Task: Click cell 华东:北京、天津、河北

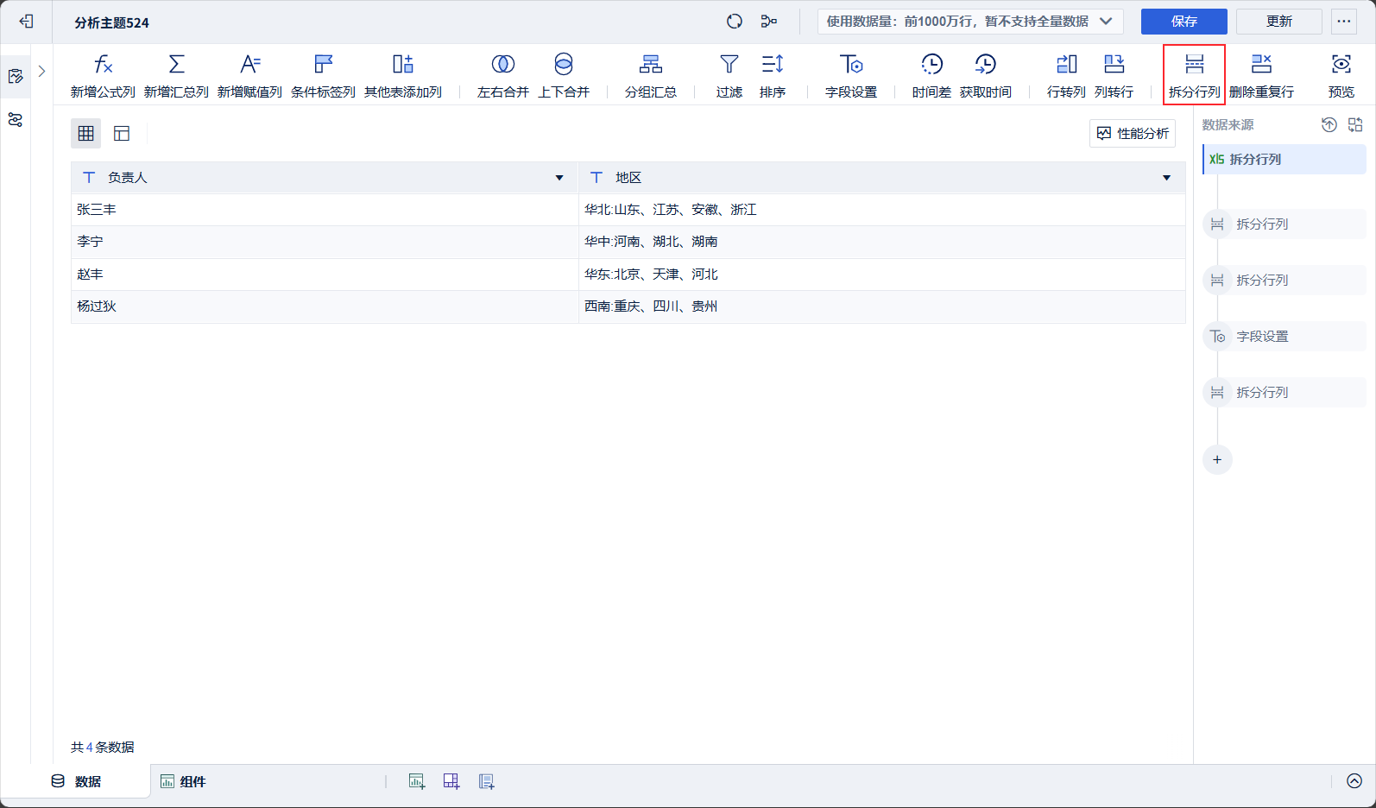Action: pyautogui.click(x=881, y=275)
